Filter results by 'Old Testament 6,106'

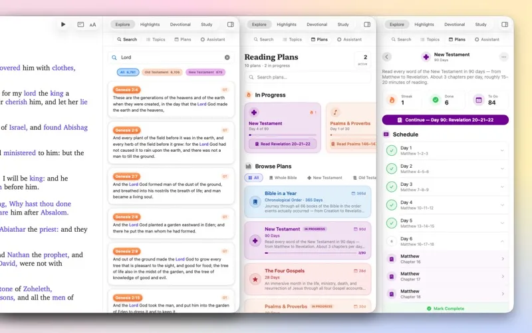click(162, 72)
